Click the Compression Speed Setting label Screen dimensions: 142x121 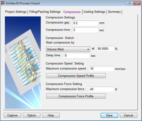tap(65, 64)
